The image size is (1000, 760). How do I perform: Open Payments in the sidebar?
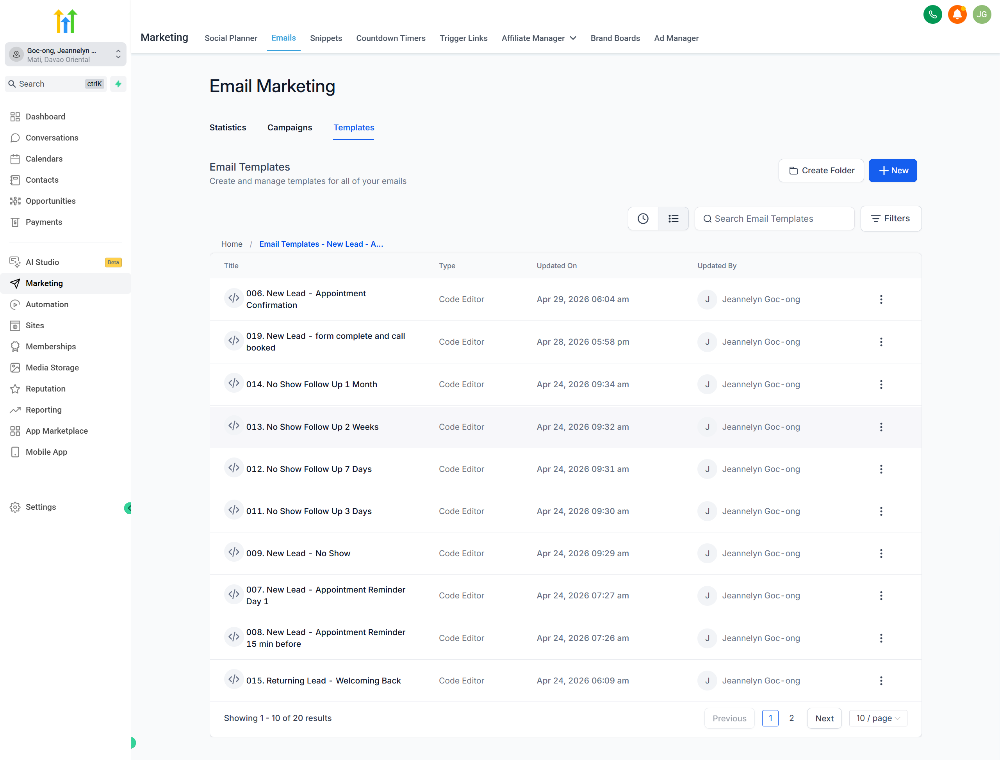click(66, 222)
